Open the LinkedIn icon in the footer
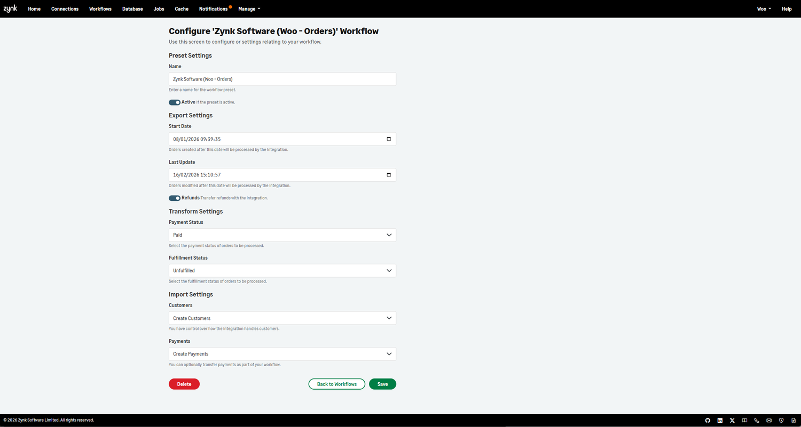This screenshot has width=801, height=427. [x=720, y=420]
